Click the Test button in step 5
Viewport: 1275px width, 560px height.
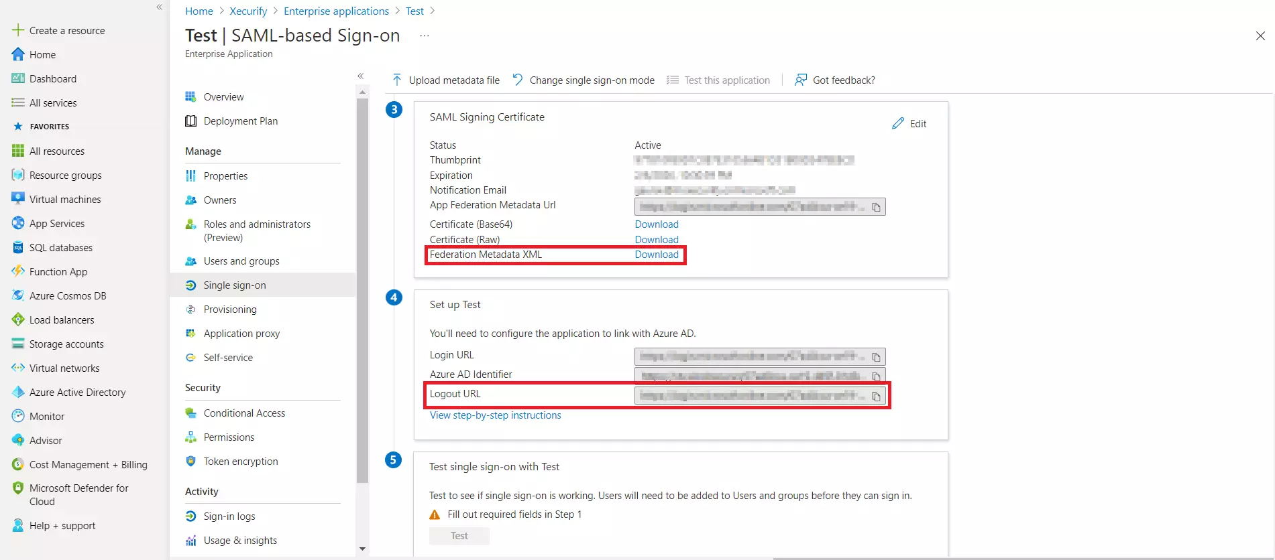[459, 536]
